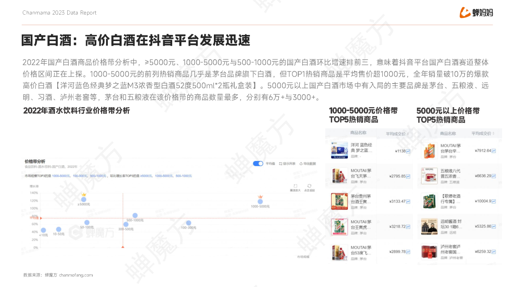
Task: Open trend chart icon beside ¥7912.64
Action: click(493, 151)
